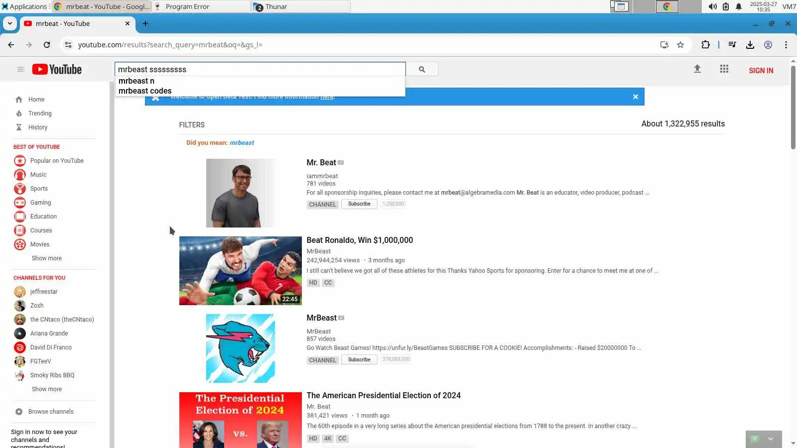The height and width of the screenshot is (448, 797).
Task: Click the Sports category icon
Action: coord(20,189)
